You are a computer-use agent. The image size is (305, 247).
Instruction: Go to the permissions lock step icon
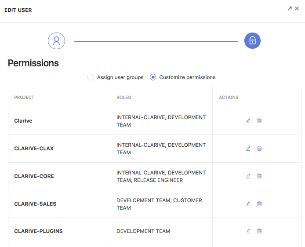(252, 40)
